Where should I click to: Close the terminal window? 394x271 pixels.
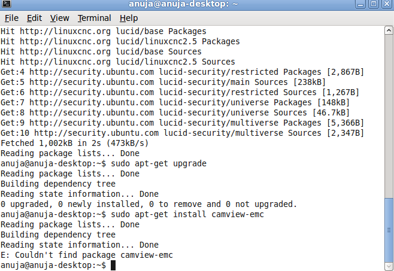(387, 4)
